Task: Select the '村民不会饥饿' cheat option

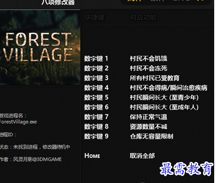Action: point(149,59)
